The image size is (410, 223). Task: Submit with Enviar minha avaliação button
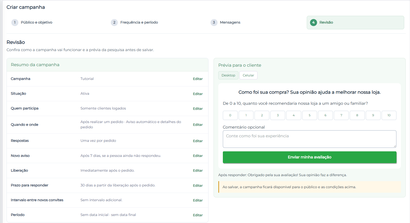(310, 157)
